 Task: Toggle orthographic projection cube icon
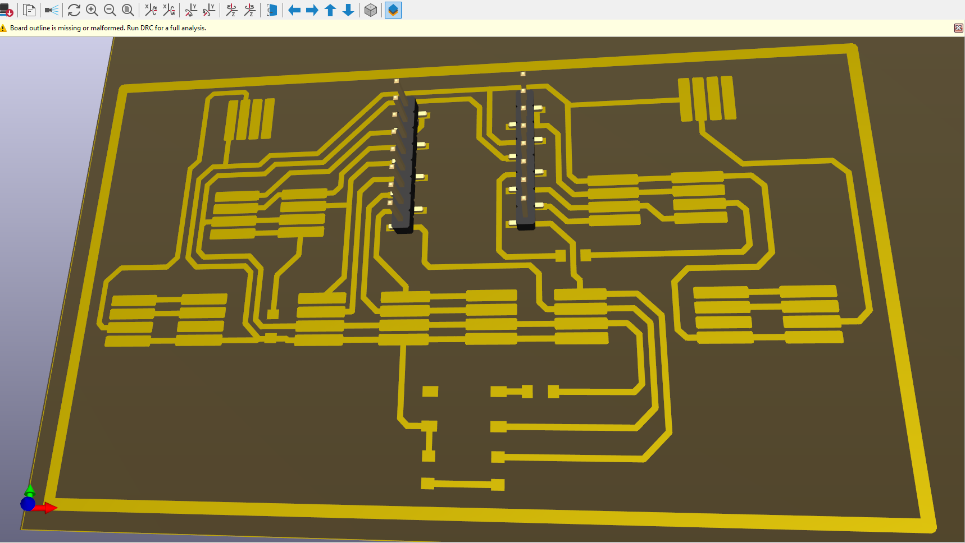(371, 10)
